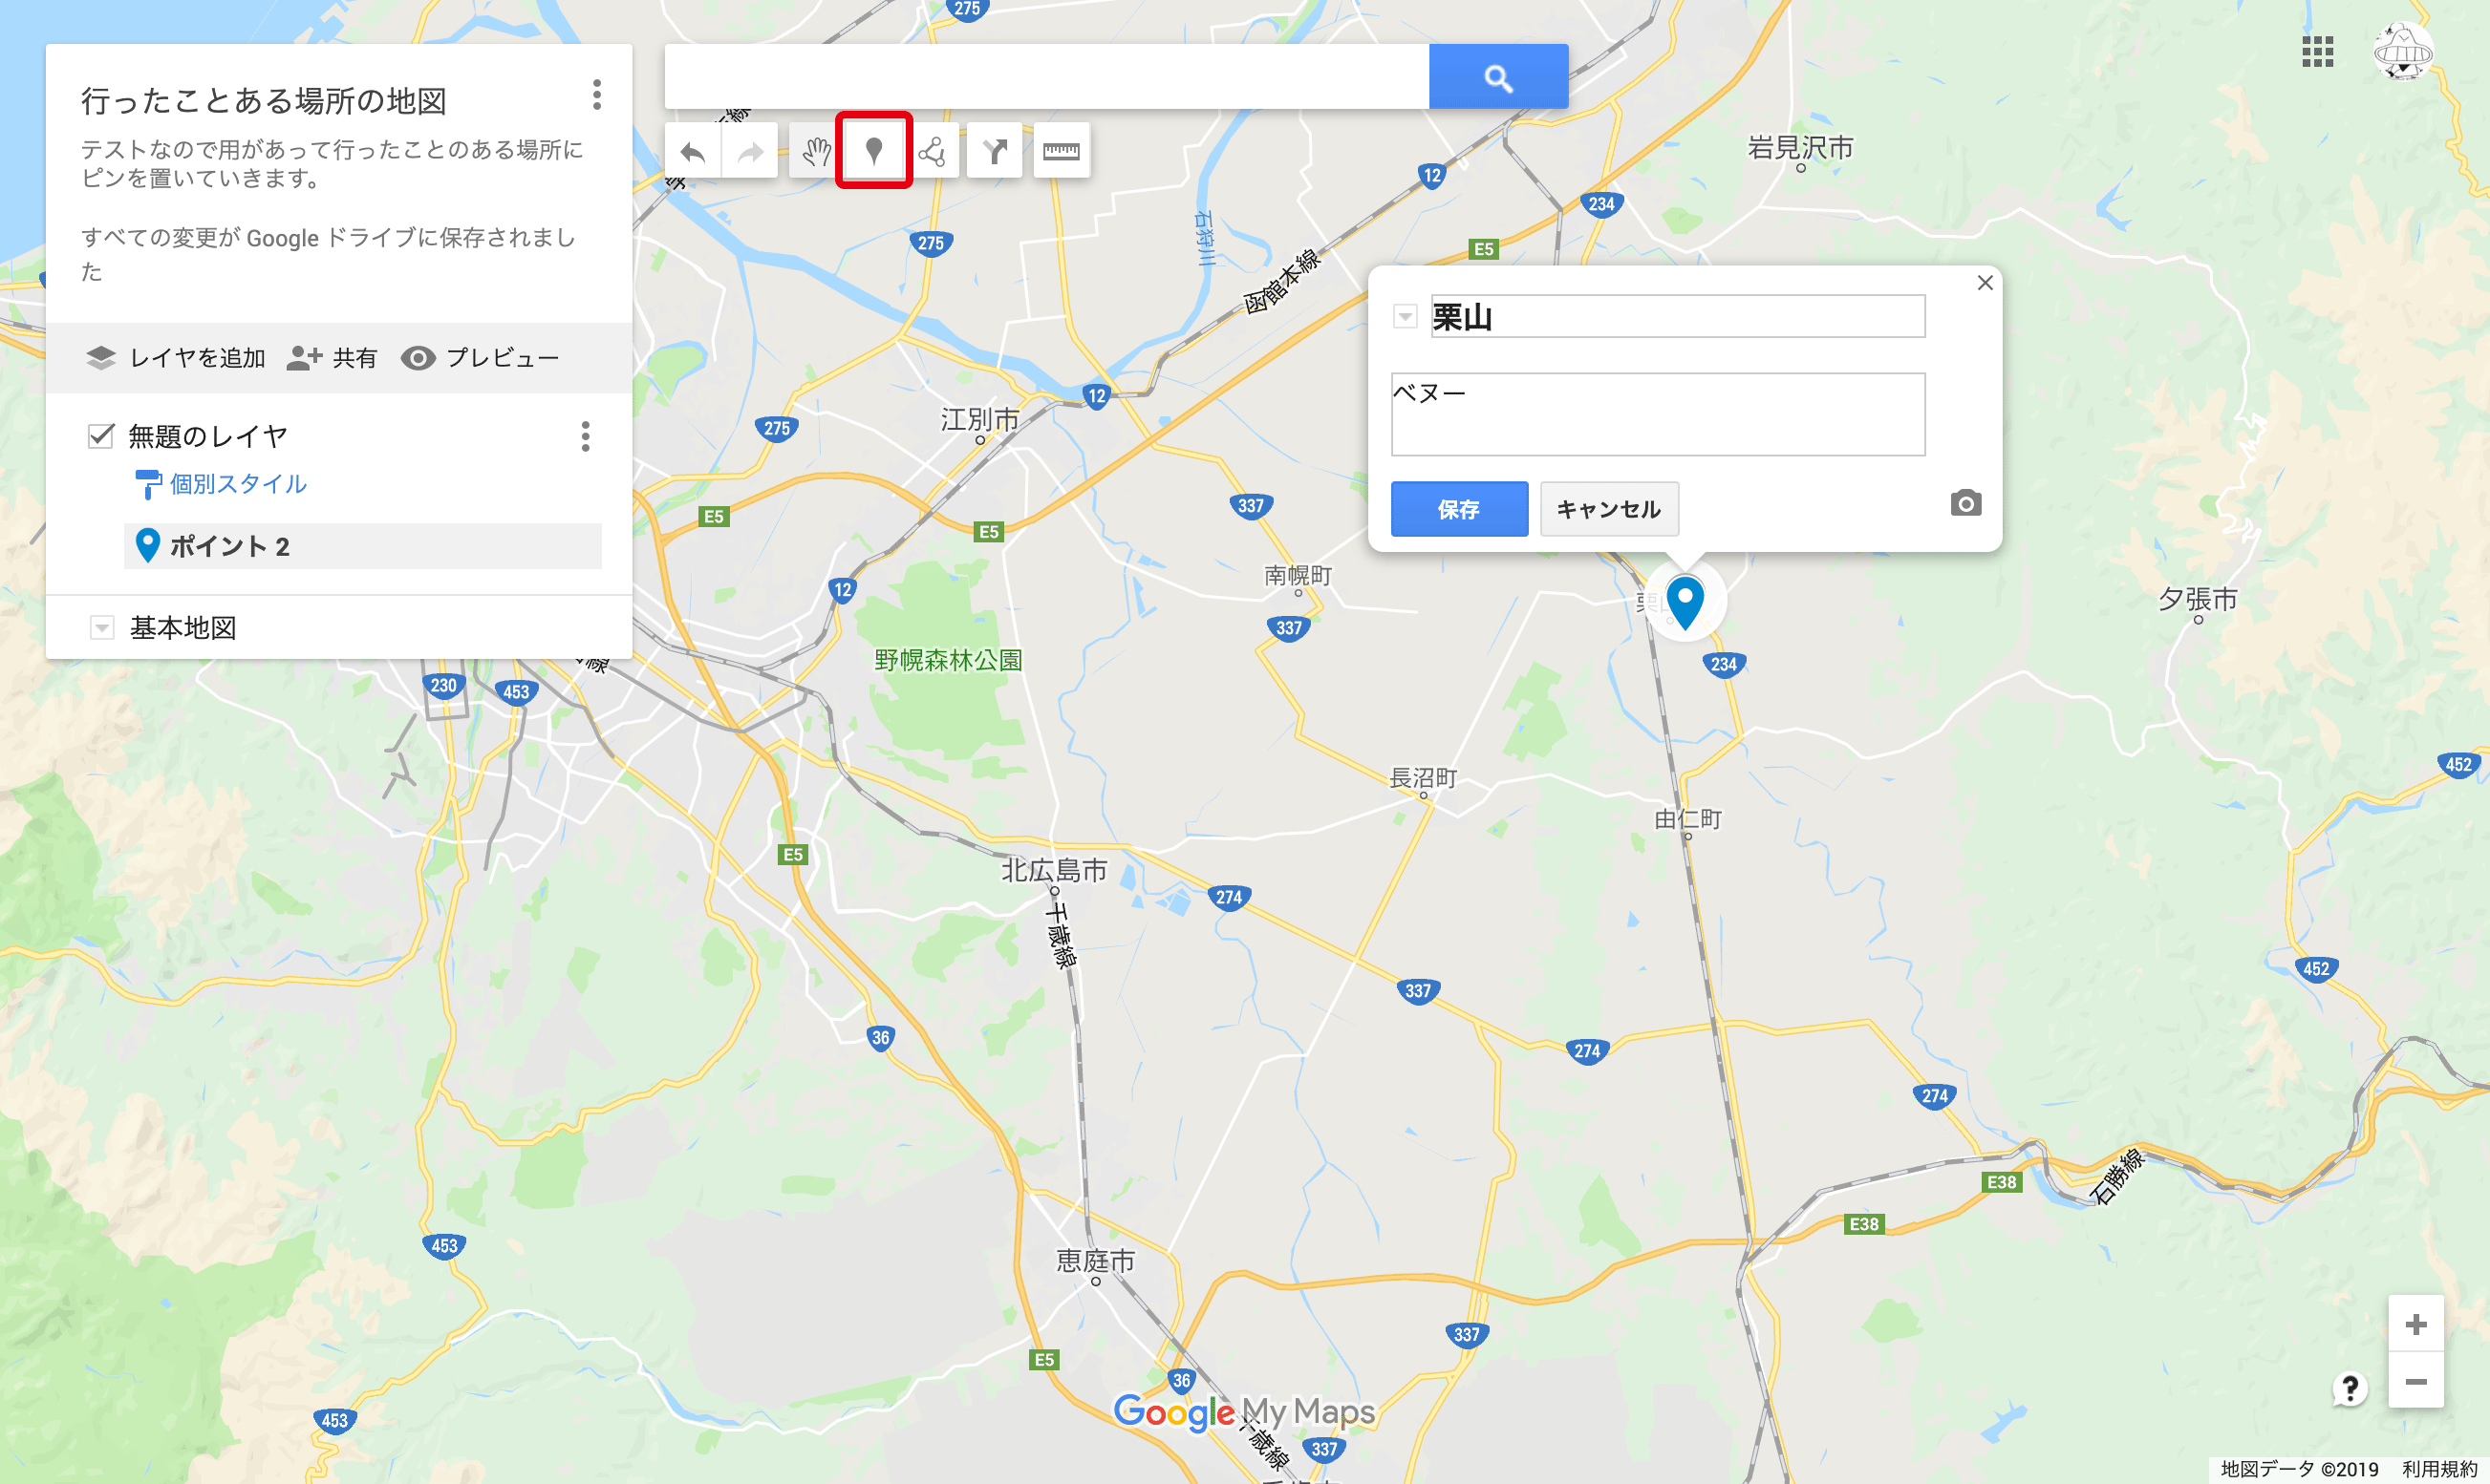Screen dimensions: 2490x1484
Task: Select the add marker pin tool
Action: [873, 151]
